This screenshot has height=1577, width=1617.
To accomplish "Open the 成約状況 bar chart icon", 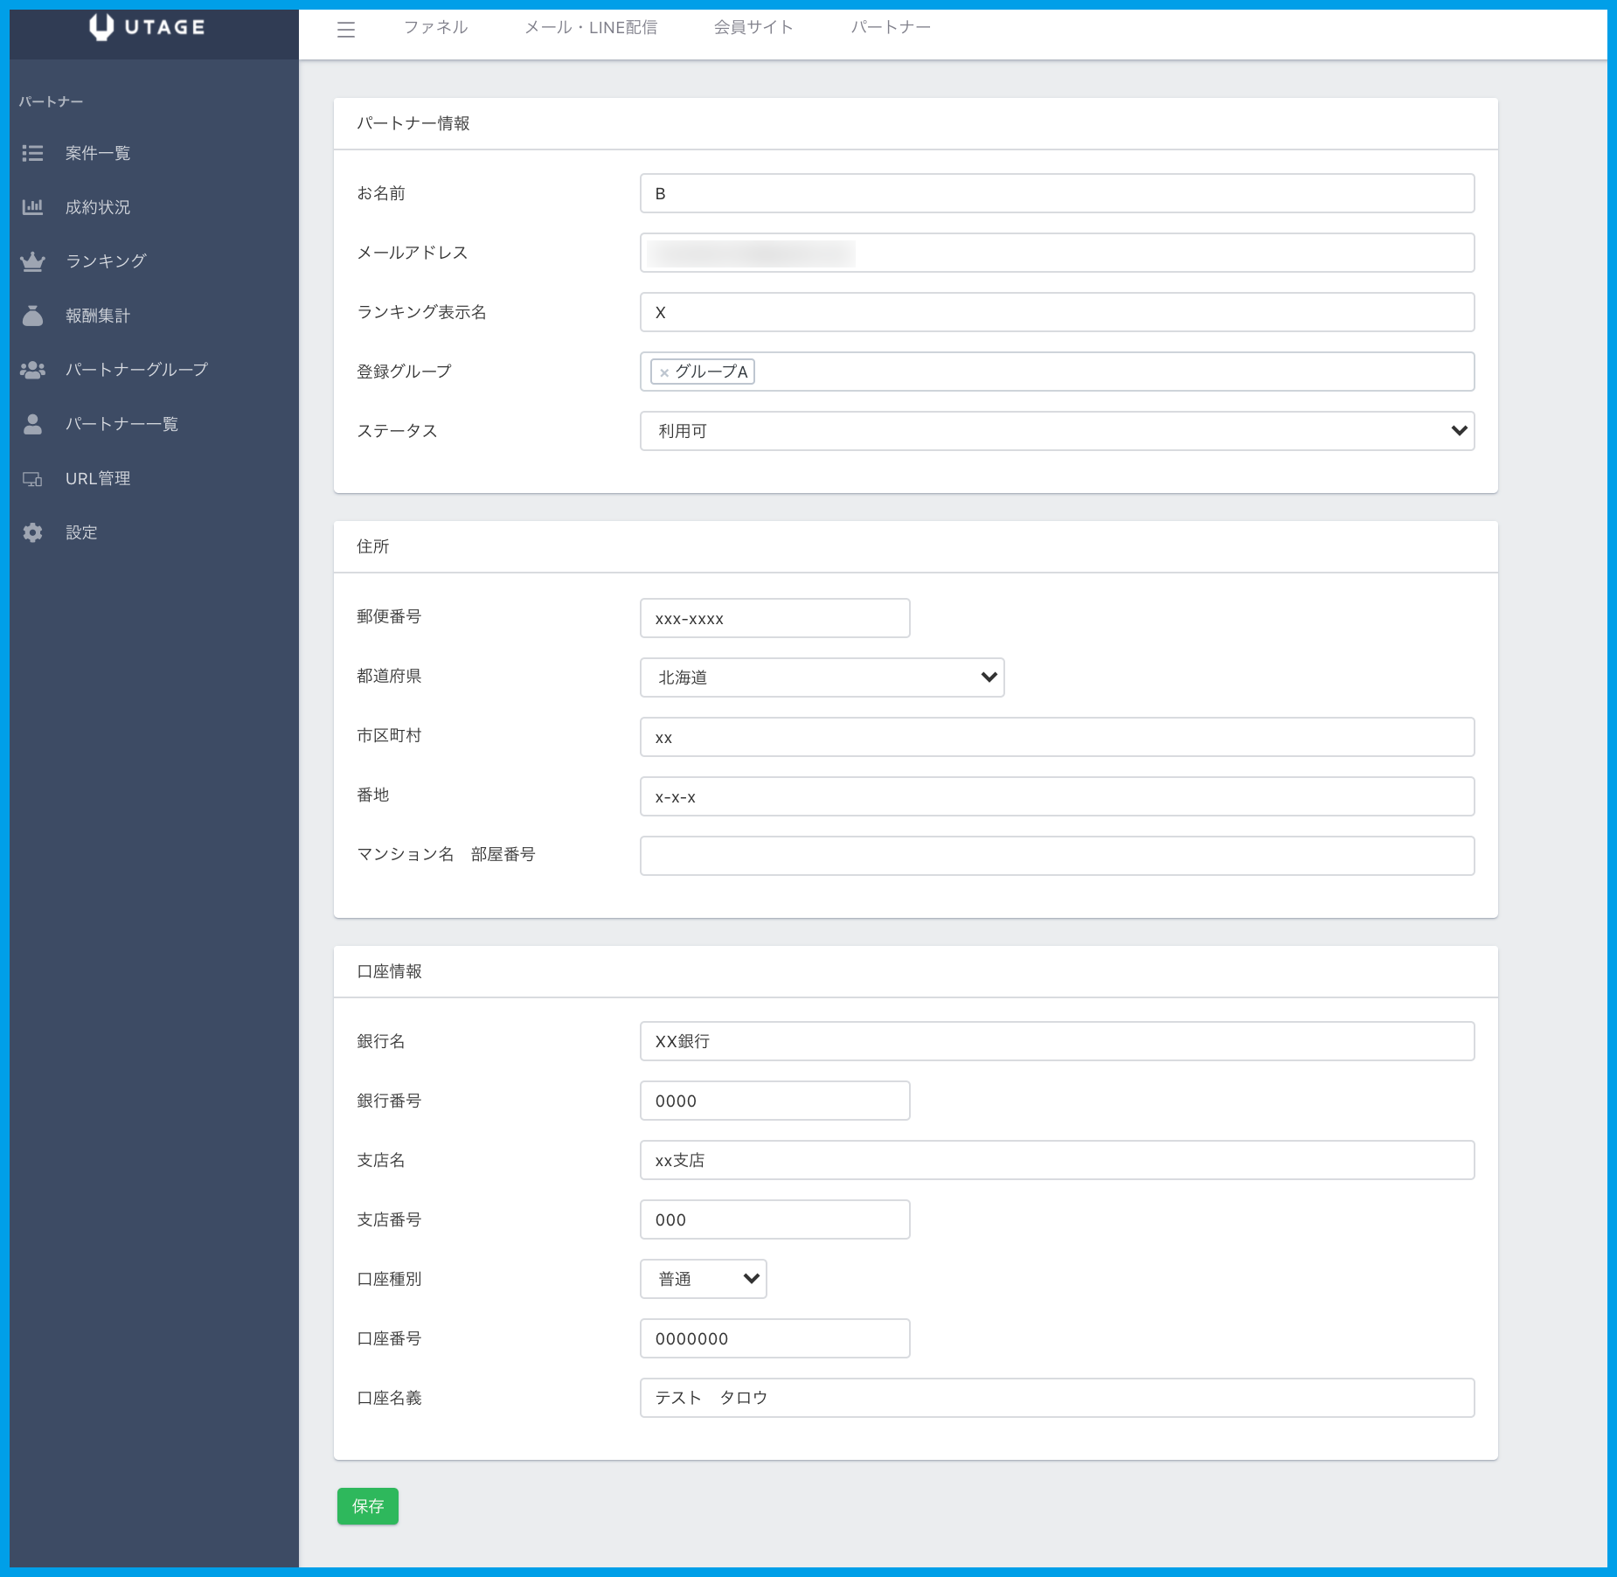I will (32, 207).
